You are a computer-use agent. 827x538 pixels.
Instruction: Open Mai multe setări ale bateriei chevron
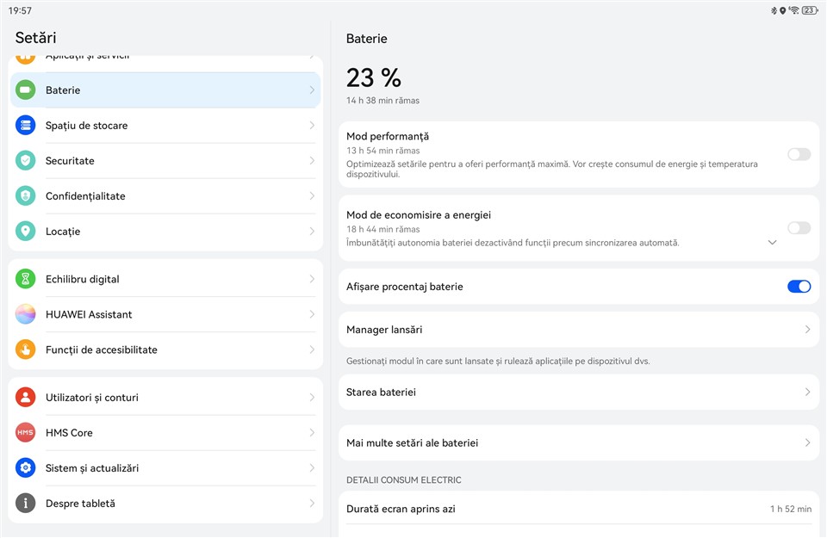click(807, 443)
